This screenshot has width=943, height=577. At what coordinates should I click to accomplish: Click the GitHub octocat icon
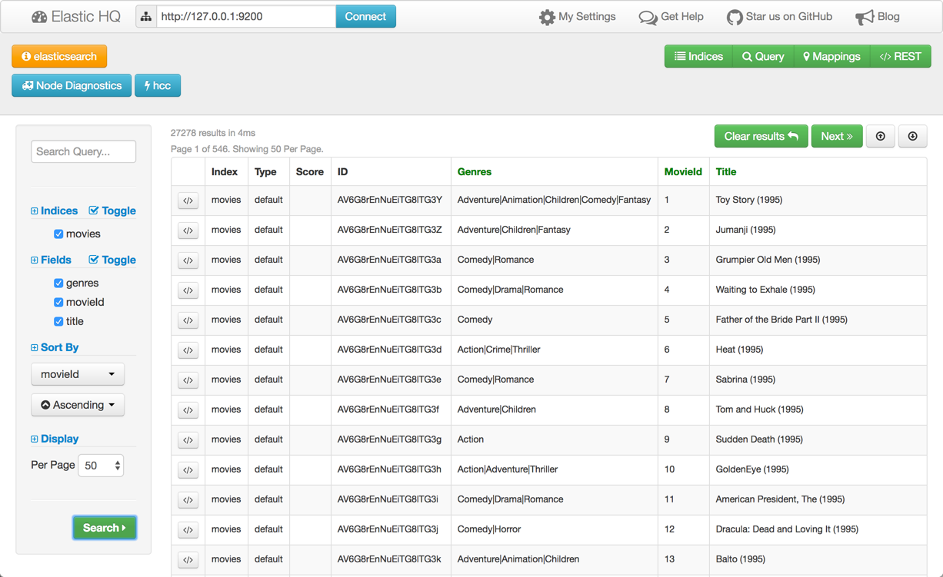coord(734,16)
